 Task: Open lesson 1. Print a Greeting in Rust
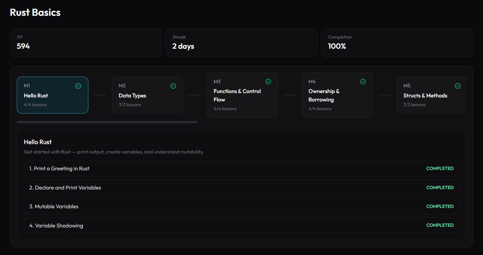click(x=242, y=168)
